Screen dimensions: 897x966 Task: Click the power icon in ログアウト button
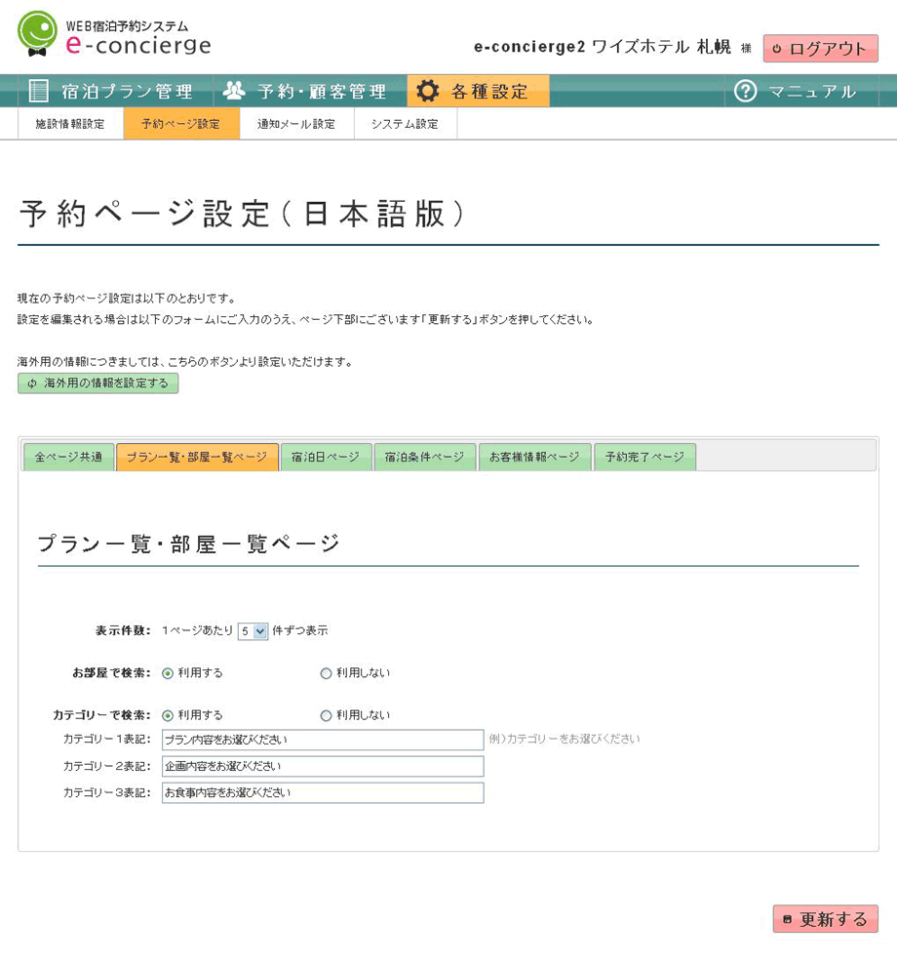tap(777, 49)
